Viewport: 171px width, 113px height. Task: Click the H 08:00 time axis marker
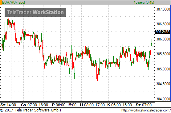pyautogui.click(x=87, y=105)
